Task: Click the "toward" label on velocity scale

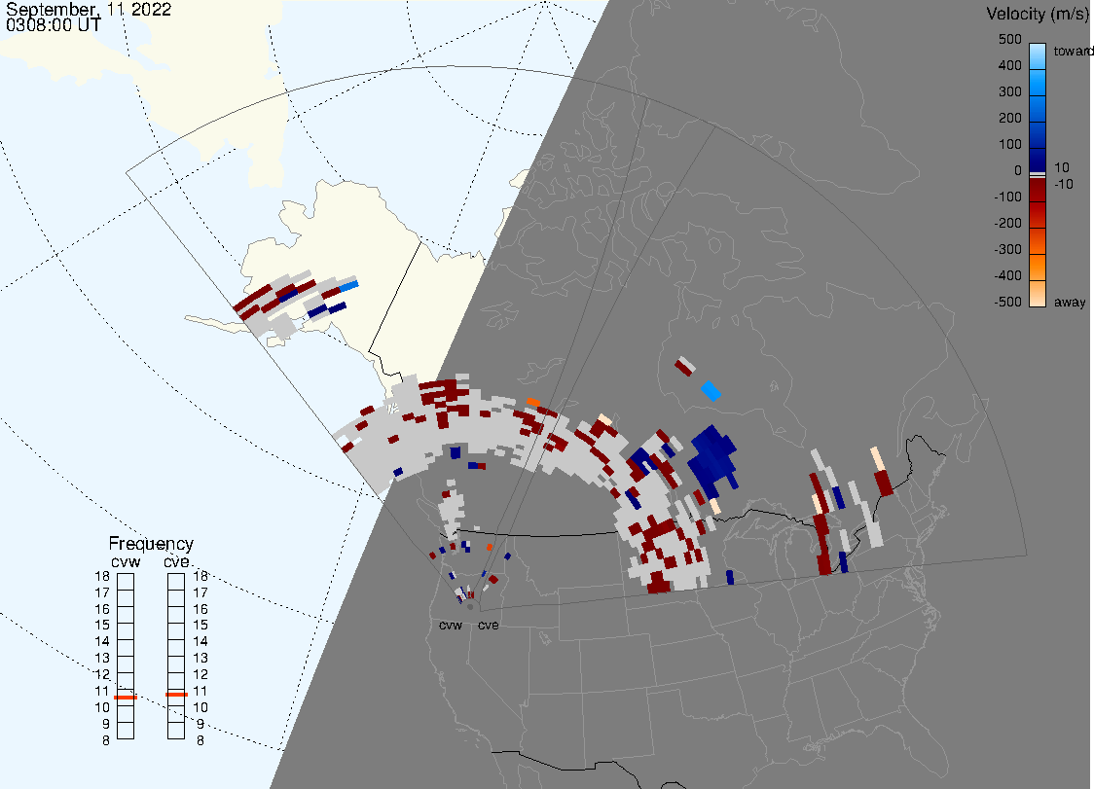Action: pos(1073,51)
